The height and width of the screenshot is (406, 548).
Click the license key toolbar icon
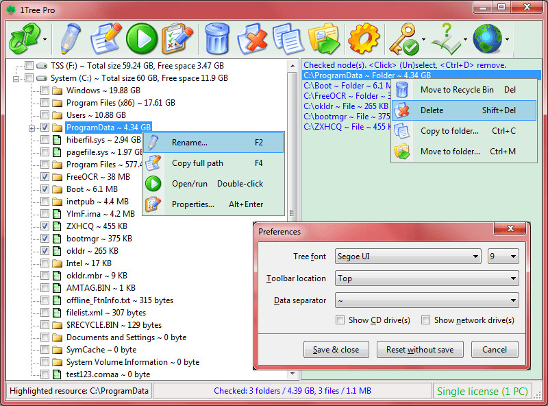[x=404, y=38]
